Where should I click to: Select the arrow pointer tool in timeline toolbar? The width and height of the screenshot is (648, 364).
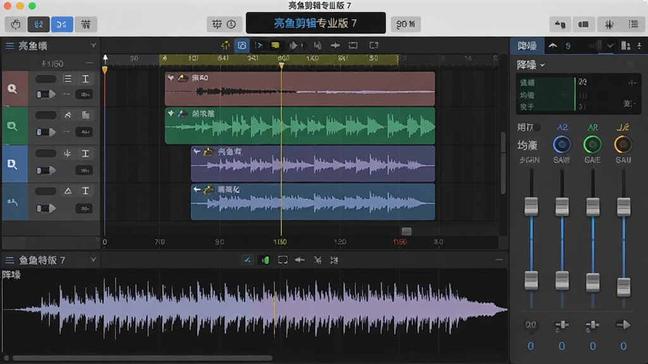pos(259,45)
